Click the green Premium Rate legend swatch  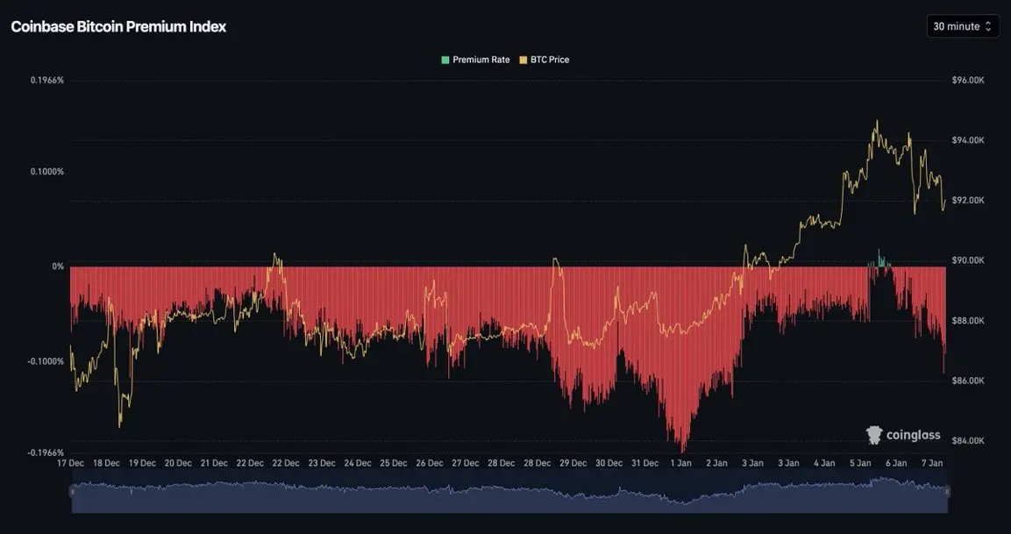point(445,60)
